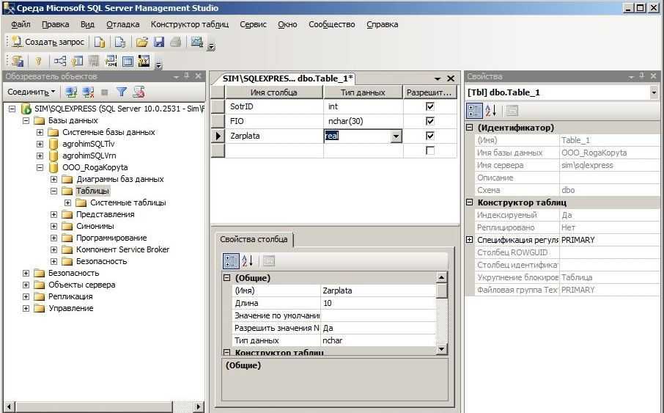Save the table with the floppy disk icon
Viewport: 664px width, 413px height.
click(159, 42)
